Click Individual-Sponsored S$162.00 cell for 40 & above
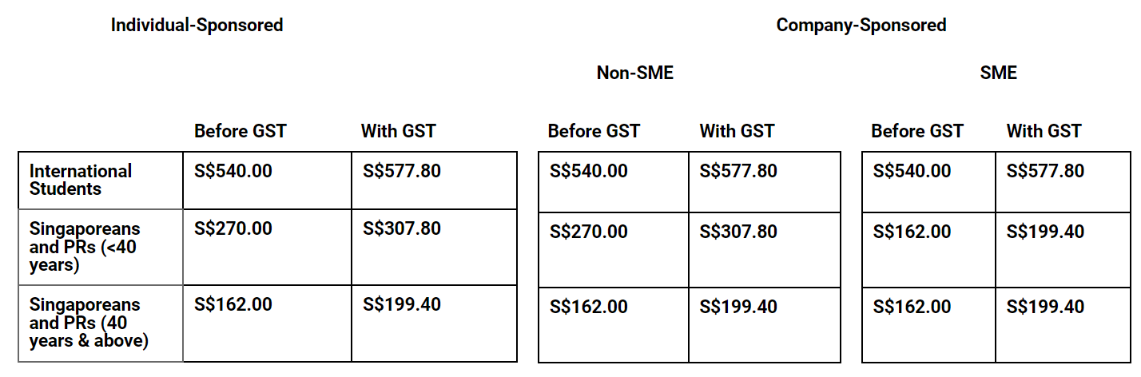This screenshot has width=1141, height=377. click(x=233, y=304)
